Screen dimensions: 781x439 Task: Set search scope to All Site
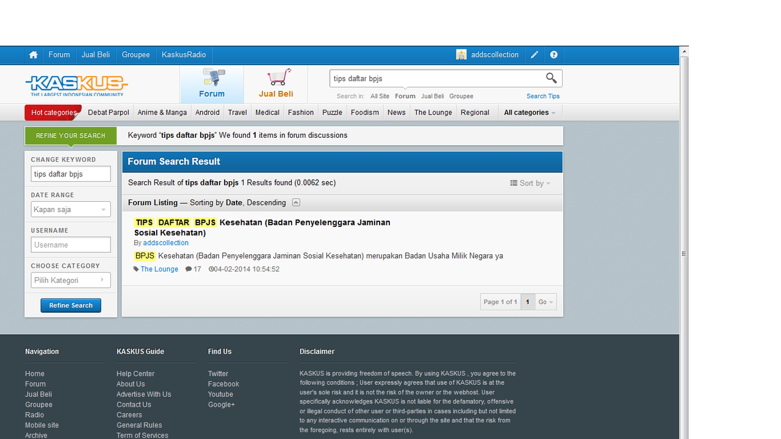click(380, 96)
